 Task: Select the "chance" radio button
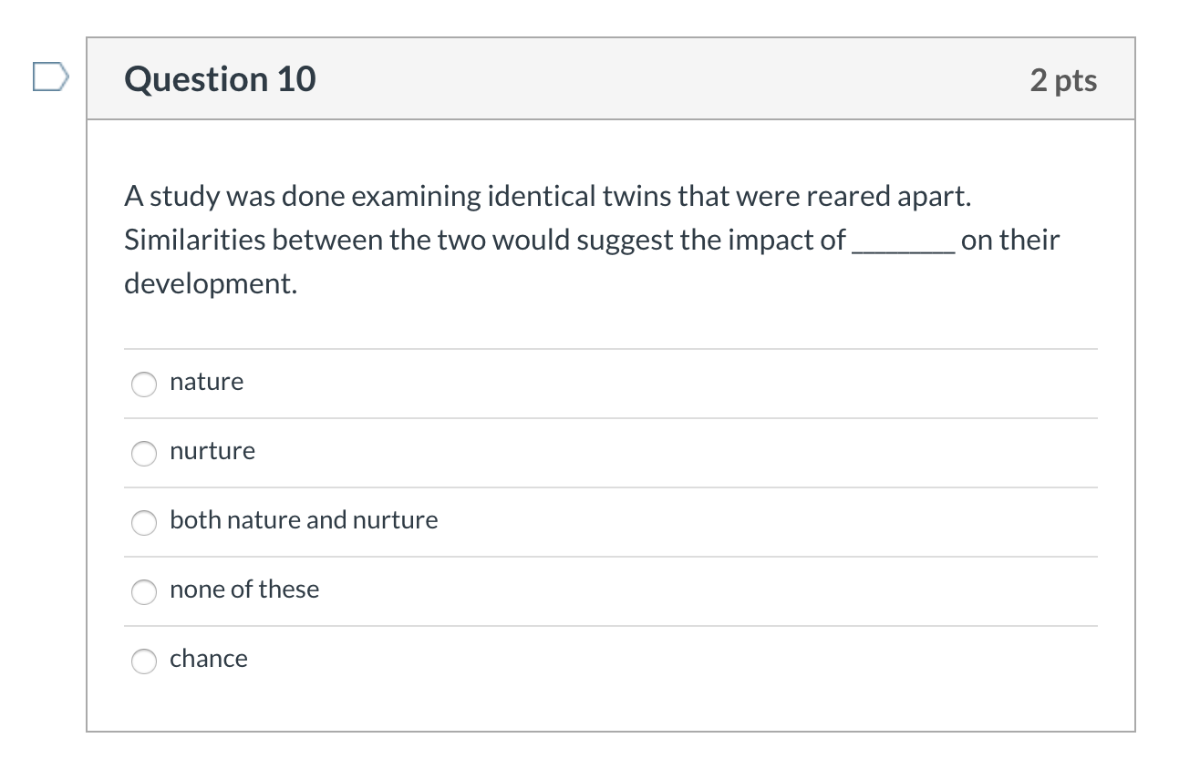tap(144, 661)
